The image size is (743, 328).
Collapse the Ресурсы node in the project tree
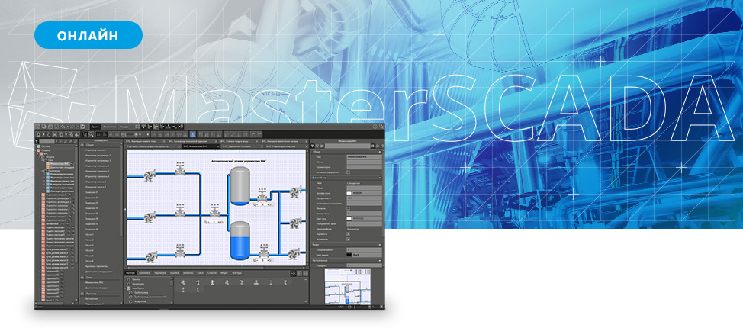tap(40, 157)
